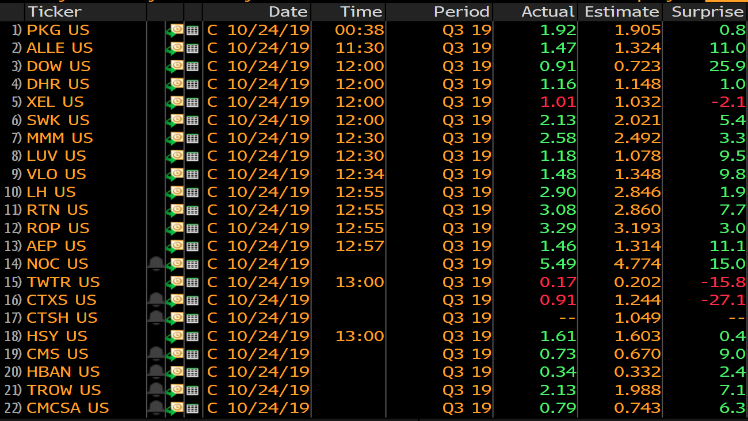Viewport: 748px width, 421px height.
Task: Open the grid table icon for TWTR US
Action: [193, 283]
